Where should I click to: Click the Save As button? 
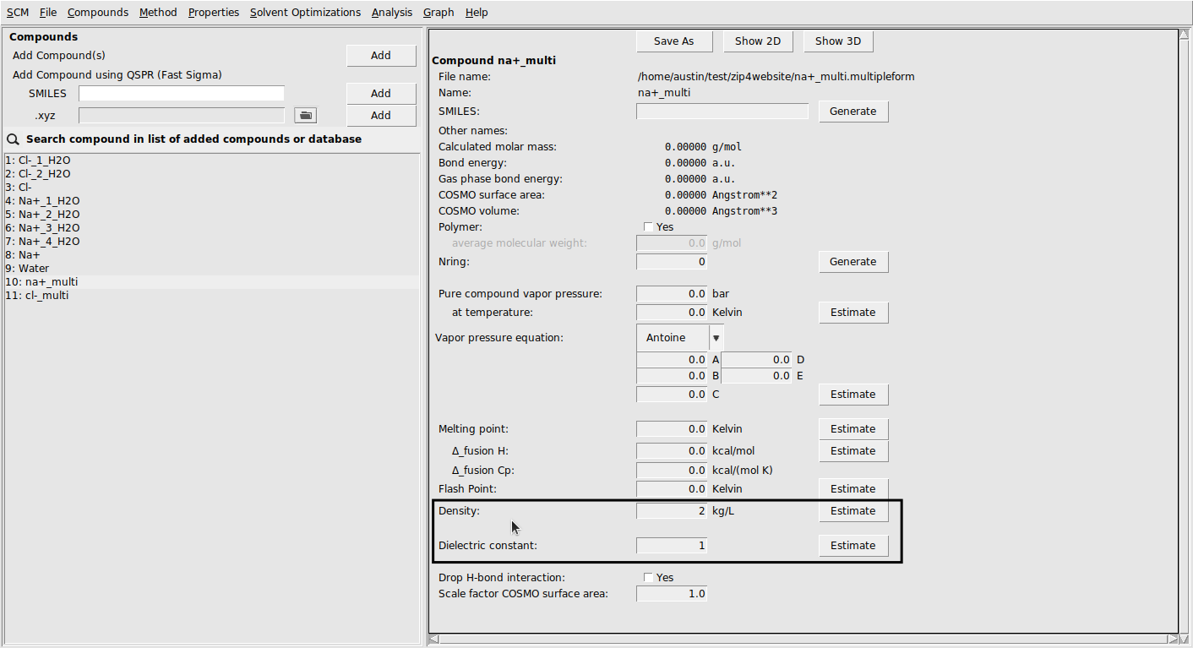click(673, 41)
